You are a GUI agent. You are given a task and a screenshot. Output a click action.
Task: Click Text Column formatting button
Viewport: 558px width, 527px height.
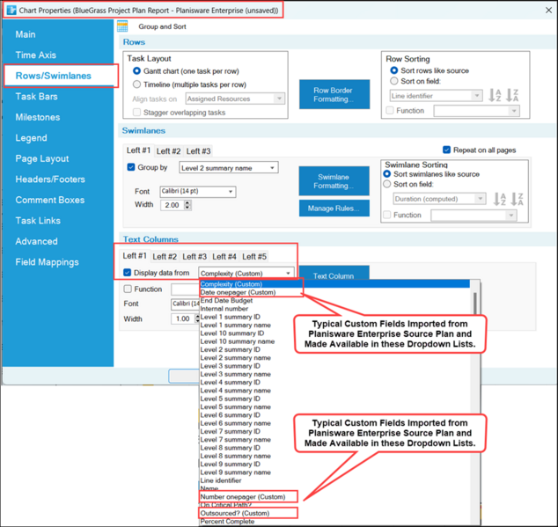334,273
